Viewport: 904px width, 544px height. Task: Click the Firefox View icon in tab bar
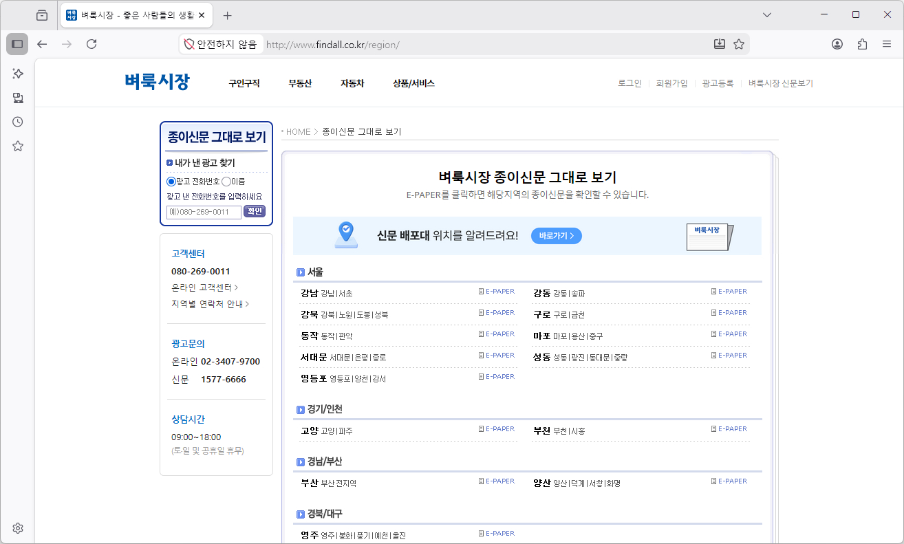pos(42,15)
